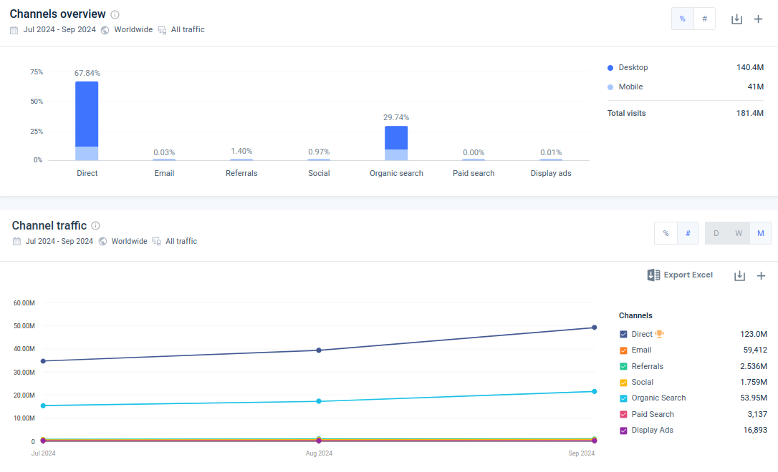Click the Excel icon beside Export Excel
This screenshot has width=778, height=472.
653,275
